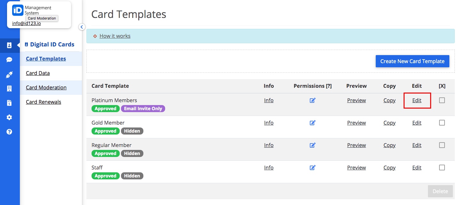Open the chat messages sidebar icon
The image size is (458, 205).
click(x=10, y=60)
